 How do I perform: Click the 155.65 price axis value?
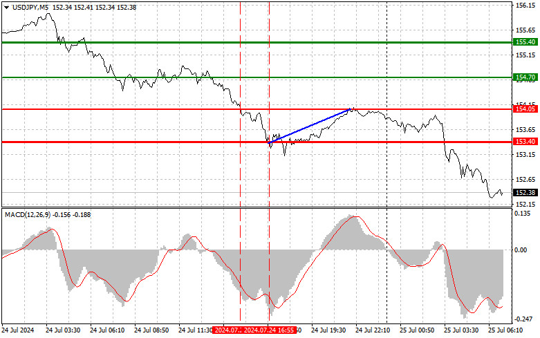tap(525, 30)
